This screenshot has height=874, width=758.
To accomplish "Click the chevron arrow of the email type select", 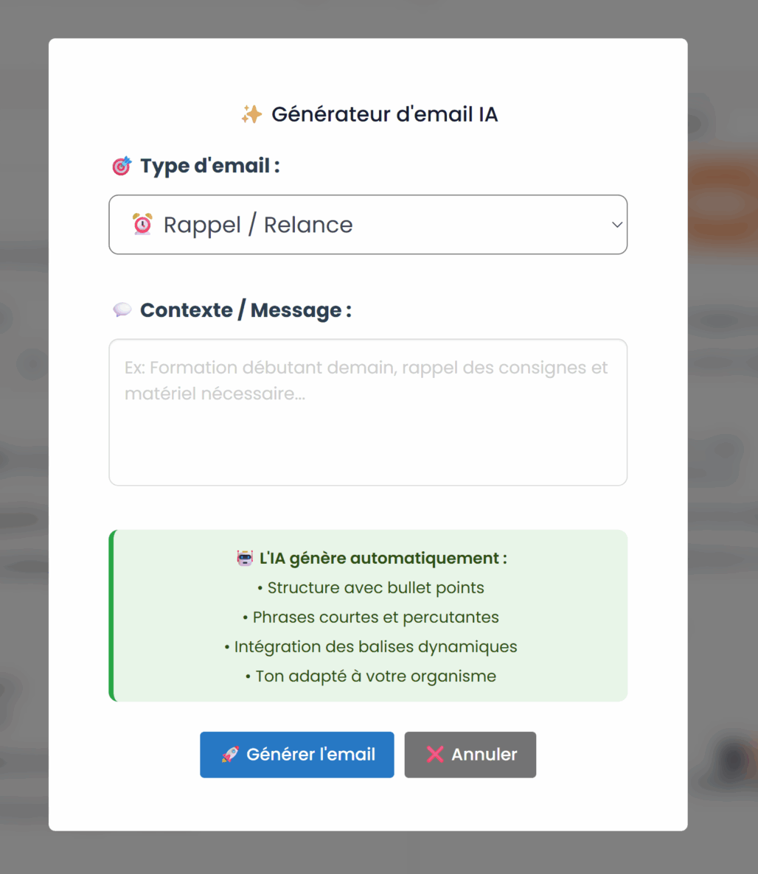I will 617,225.
